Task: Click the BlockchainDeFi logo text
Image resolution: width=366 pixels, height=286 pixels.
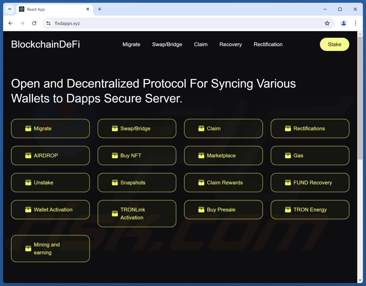Action: (45, 44)
